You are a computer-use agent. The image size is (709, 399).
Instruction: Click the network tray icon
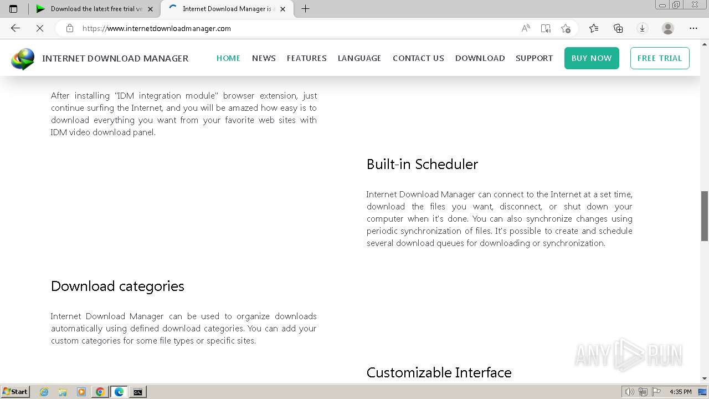(643, 392)
